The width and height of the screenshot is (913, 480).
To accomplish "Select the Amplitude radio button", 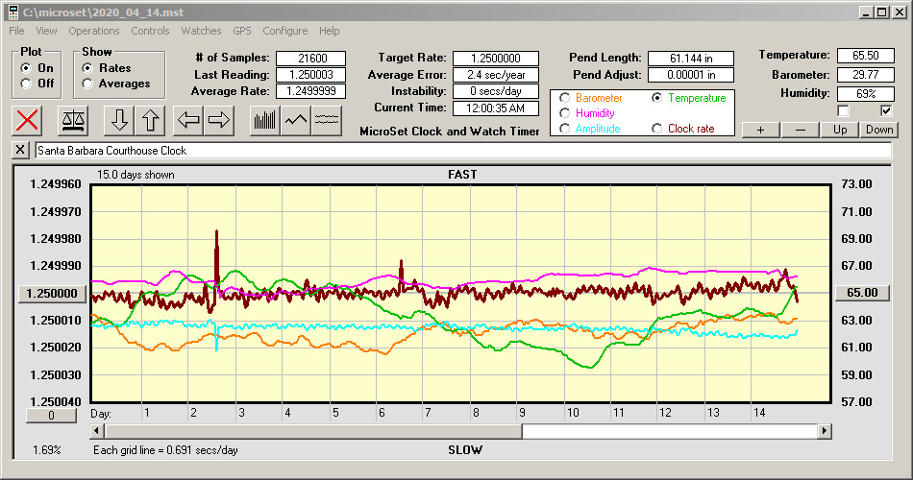I will (564, 129).
